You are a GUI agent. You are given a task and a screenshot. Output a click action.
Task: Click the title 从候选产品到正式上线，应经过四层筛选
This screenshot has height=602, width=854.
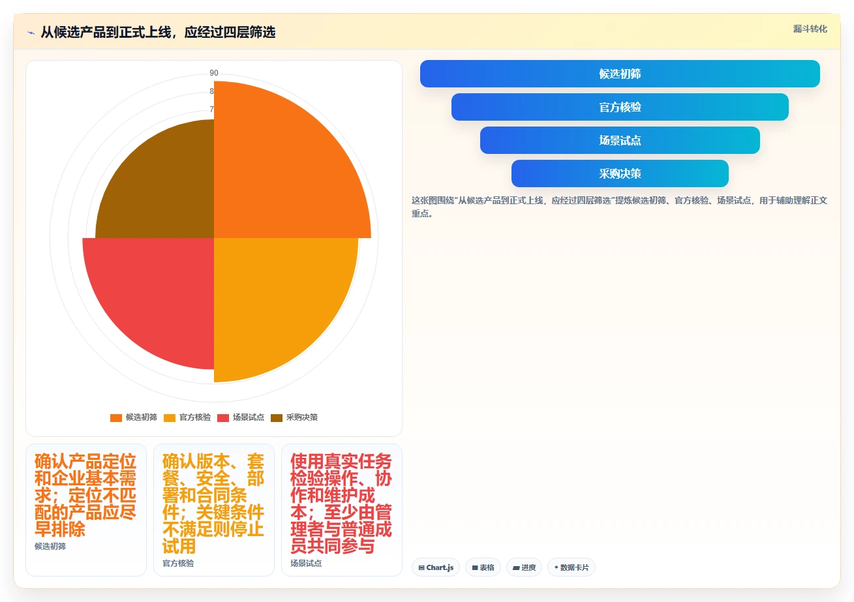pyautogui.click(x=158, y=32)
